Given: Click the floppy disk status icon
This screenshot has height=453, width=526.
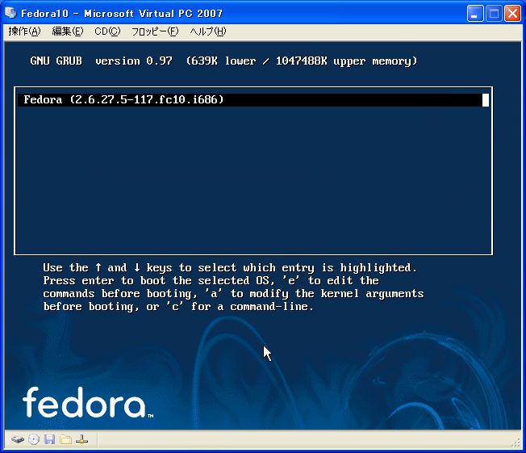Looking at the screenshot, I should click(x=50, y=439).
